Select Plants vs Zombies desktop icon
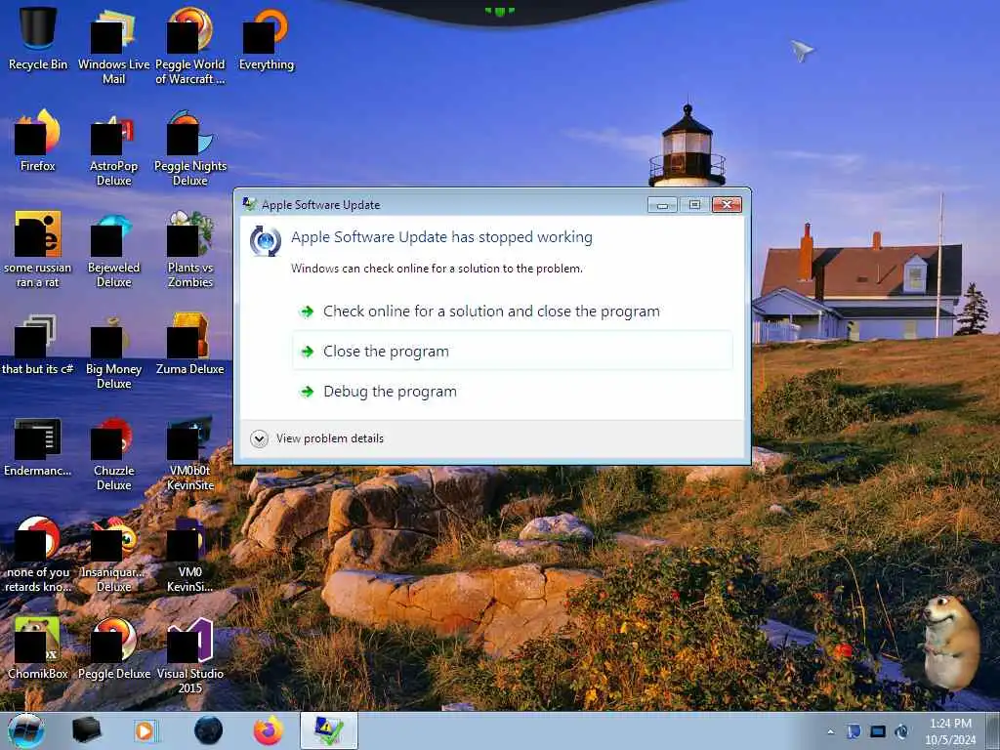1000x750 pixels. (190, 249)
